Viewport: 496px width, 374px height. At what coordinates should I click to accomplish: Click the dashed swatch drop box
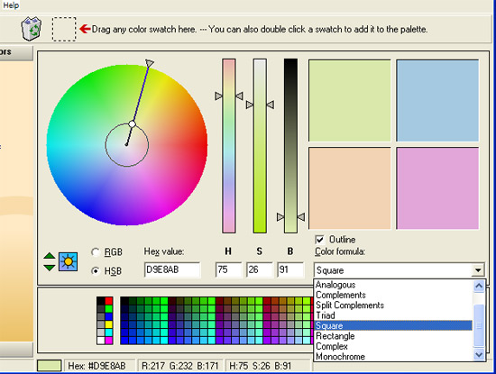[64, 29]
